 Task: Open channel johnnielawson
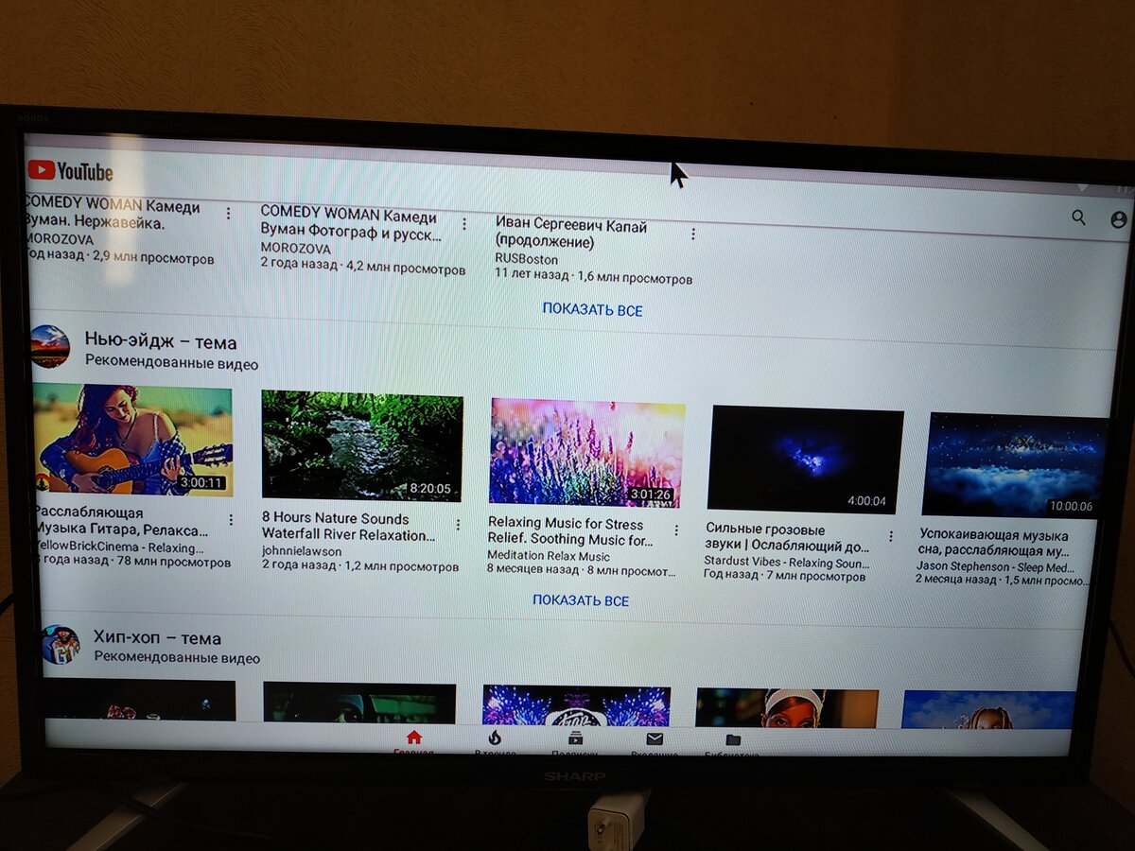pos(302,551)
